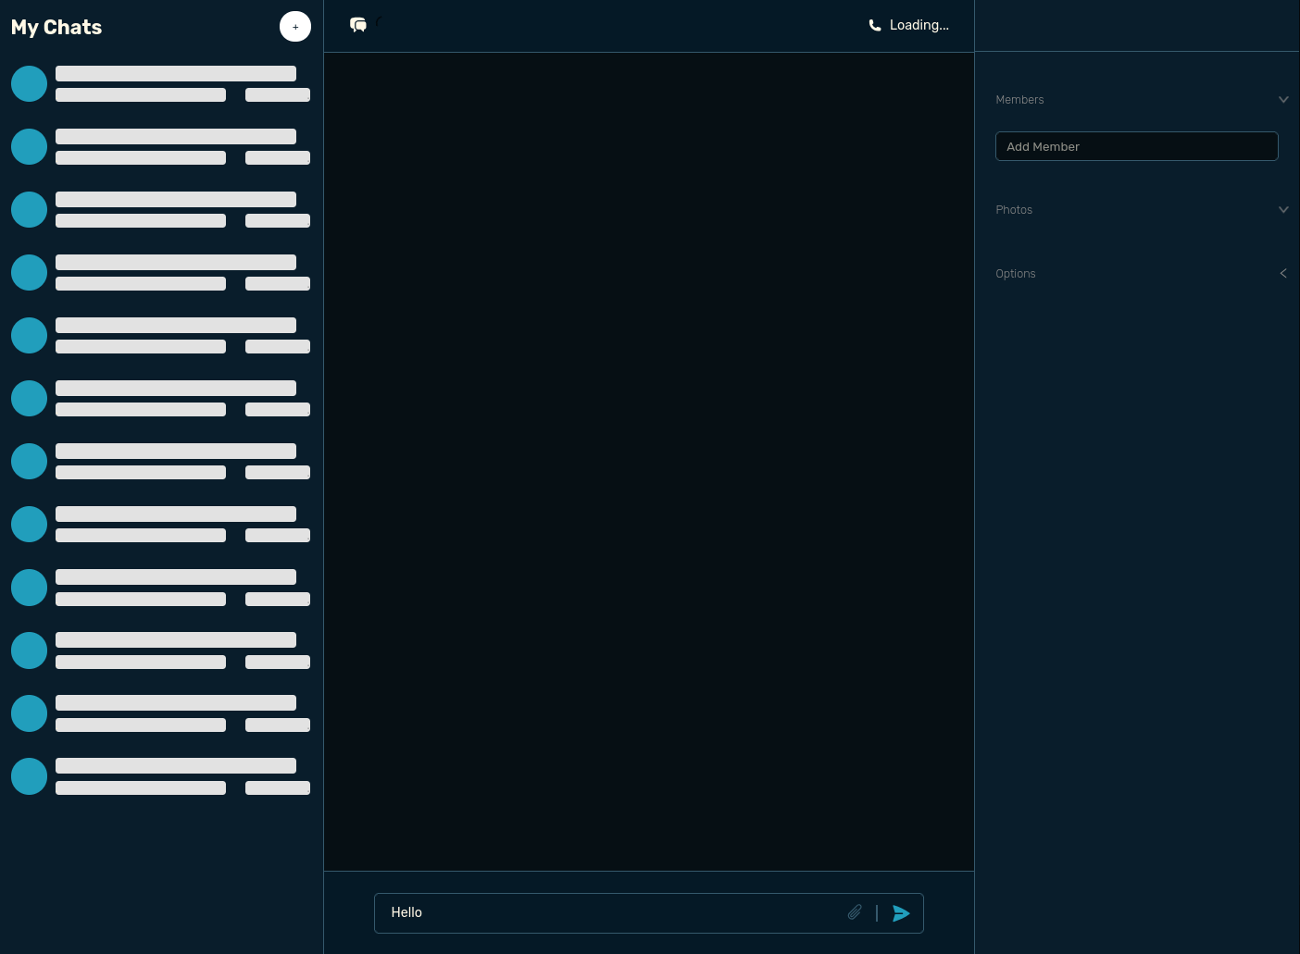
Task: Collapse Members using its chevron arrow
Action: (1283, 99)
